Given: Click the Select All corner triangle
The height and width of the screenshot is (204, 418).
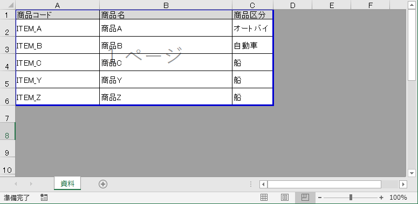Looking at the screenshot, I should 11,5.
